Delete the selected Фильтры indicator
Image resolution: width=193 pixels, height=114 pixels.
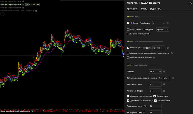[x=34, y=4]
